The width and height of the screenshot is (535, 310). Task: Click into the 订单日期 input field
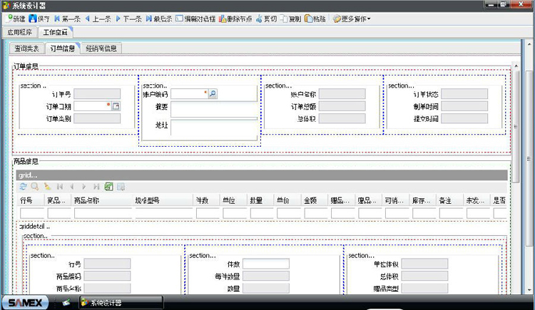pyautogui.click(x=93, y=106)
